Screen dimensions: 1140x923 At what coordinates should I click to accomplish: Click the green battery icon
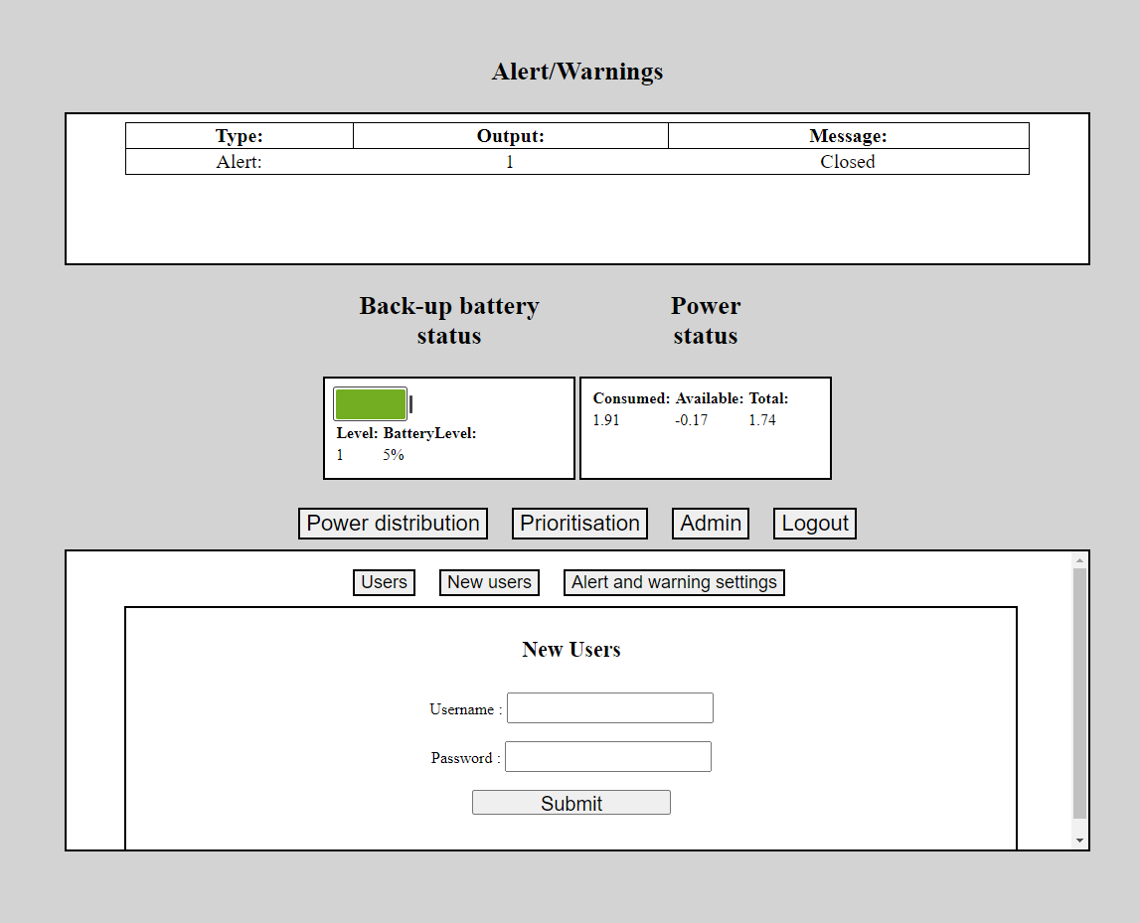tap(372, 404)
